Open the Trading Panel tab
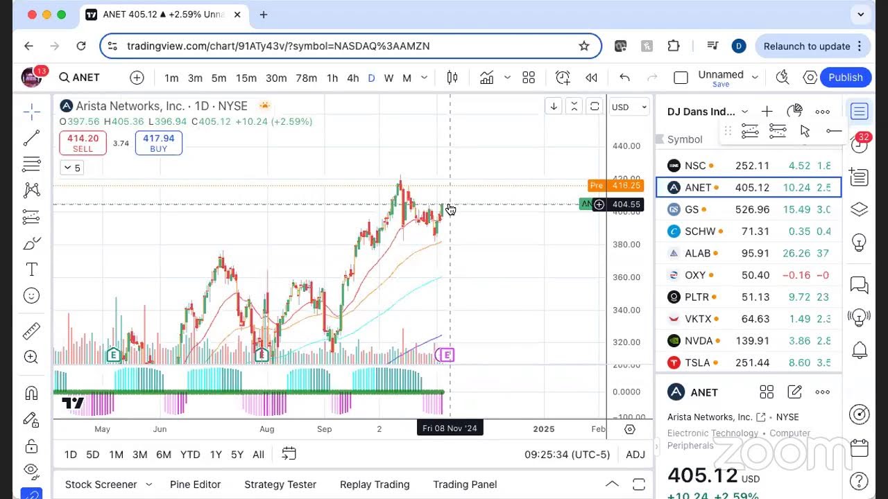Viewport: 888px width, 499px height. [465, 484]
